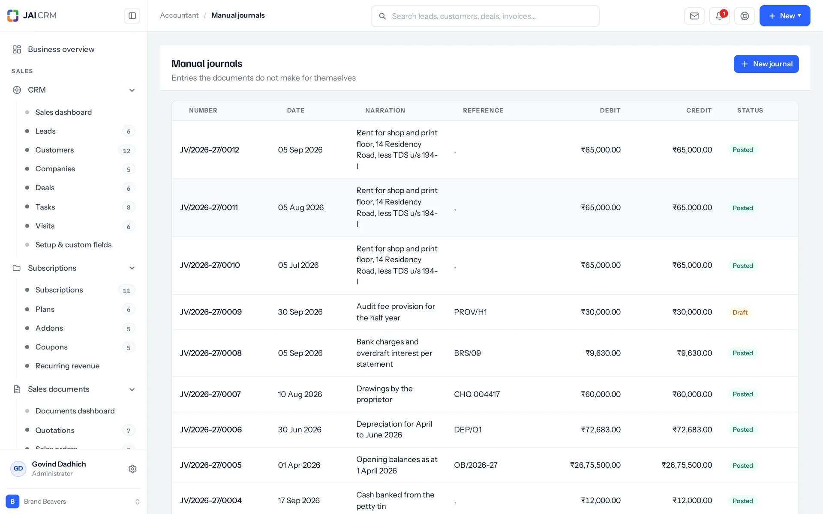Click the search magnifier icon
Screen dimensions: 823x514
click(x=382, y=16)
